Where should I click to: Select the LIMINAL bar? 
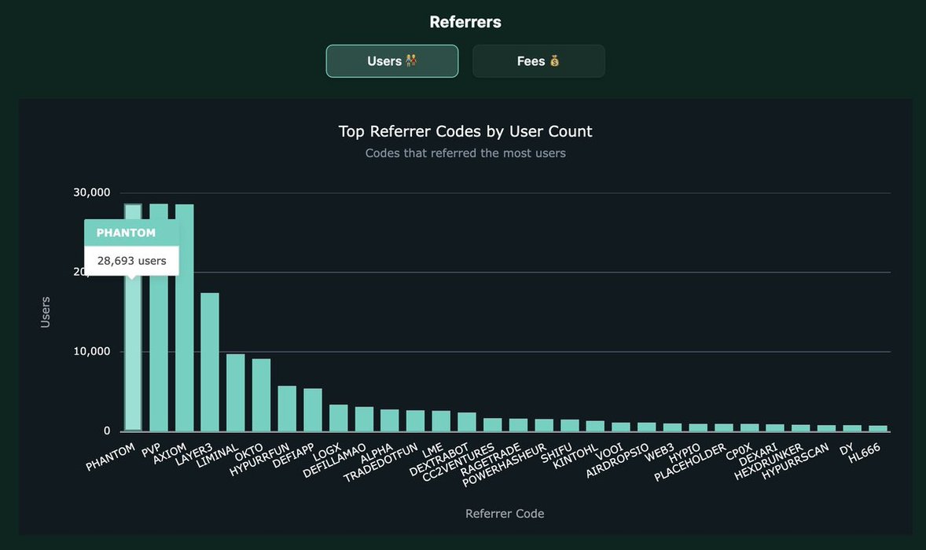236,393
